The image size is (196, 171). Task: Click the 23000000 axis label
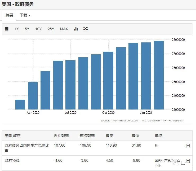point(178,110)
